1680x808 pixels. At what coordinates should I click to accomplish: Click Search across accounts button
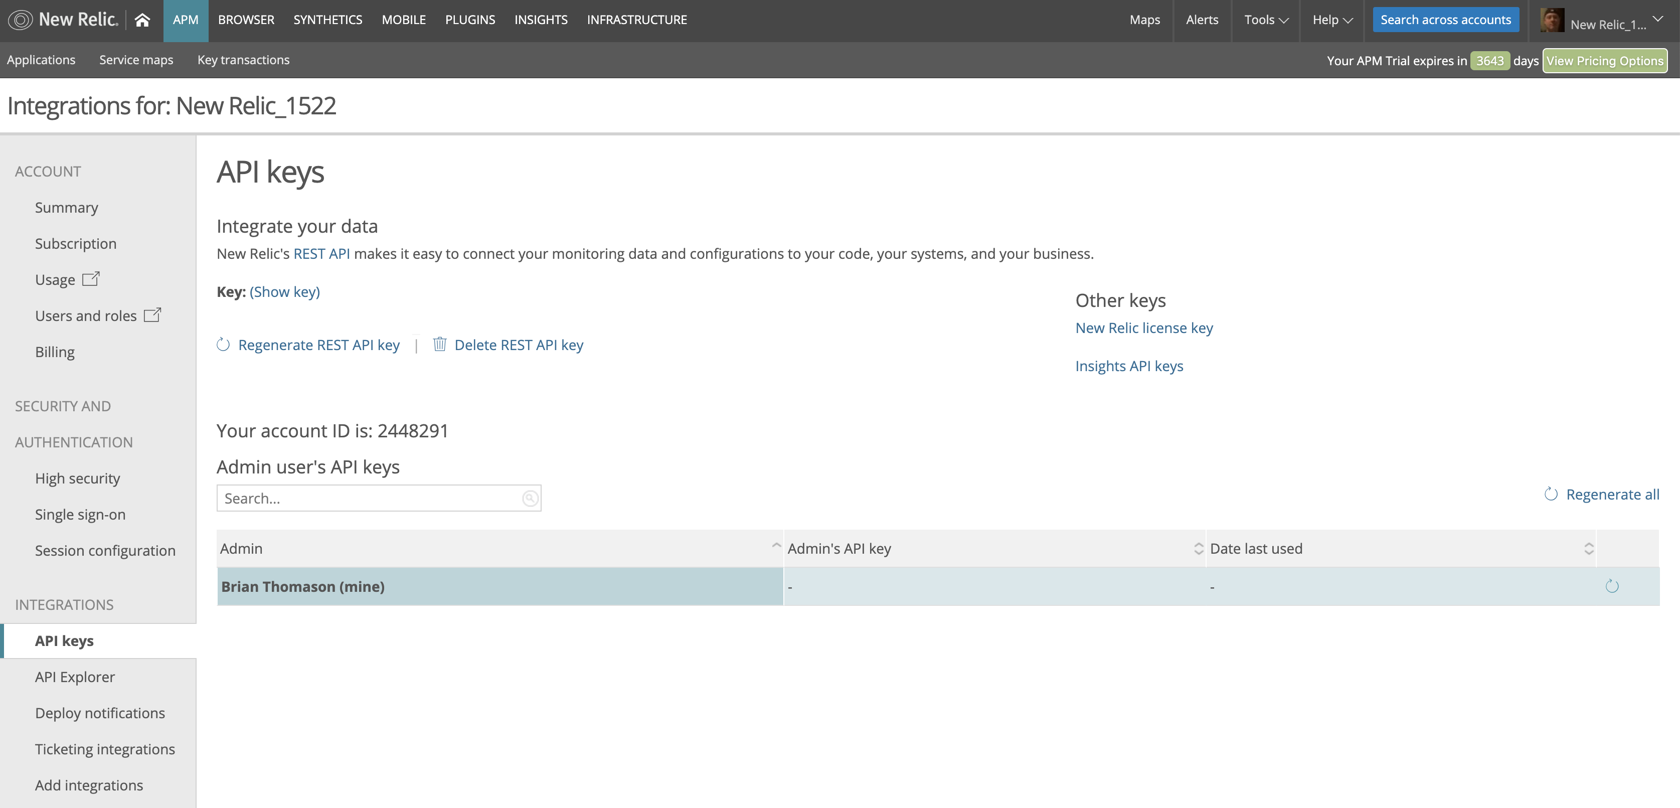tap(1445, 20)
